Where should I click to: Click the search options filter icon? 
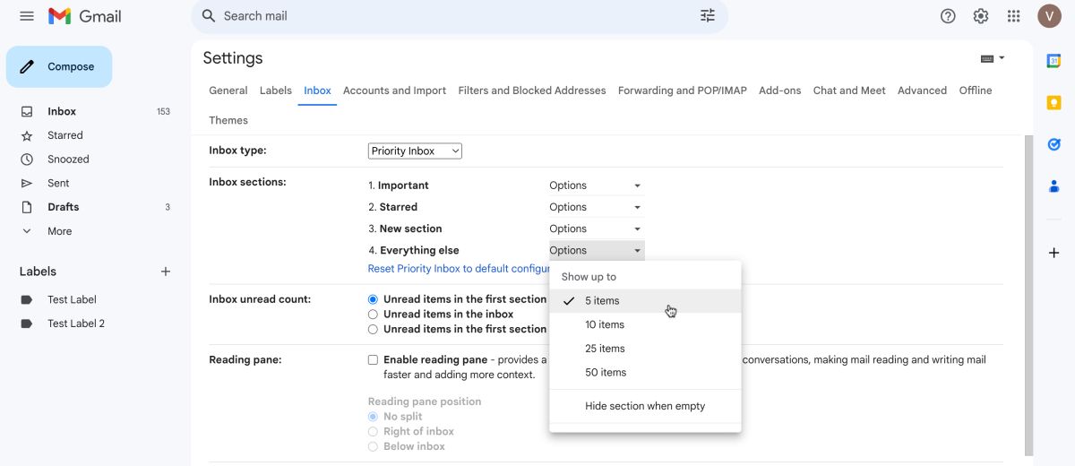pos(708,16)
